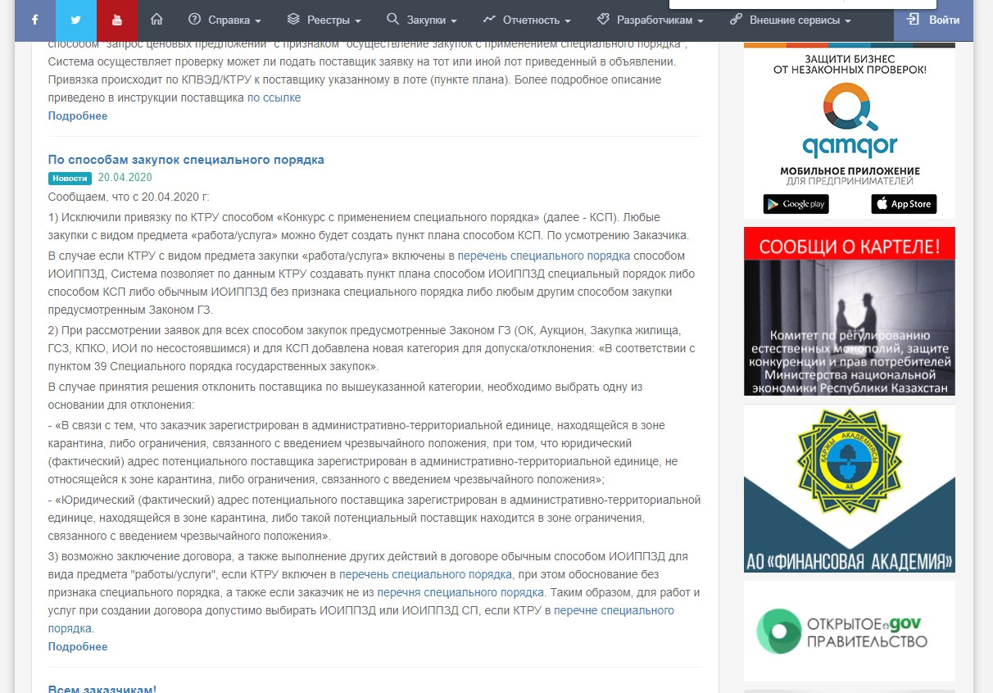
Task: Expand the Справка dropdown arrow
Action: [258, 21]
